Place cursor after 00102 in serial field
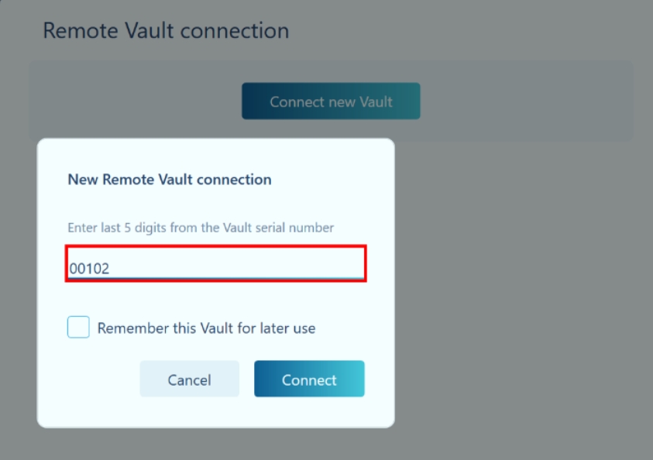Viewport: 653px width, 460px height. (x=111, y=269)
